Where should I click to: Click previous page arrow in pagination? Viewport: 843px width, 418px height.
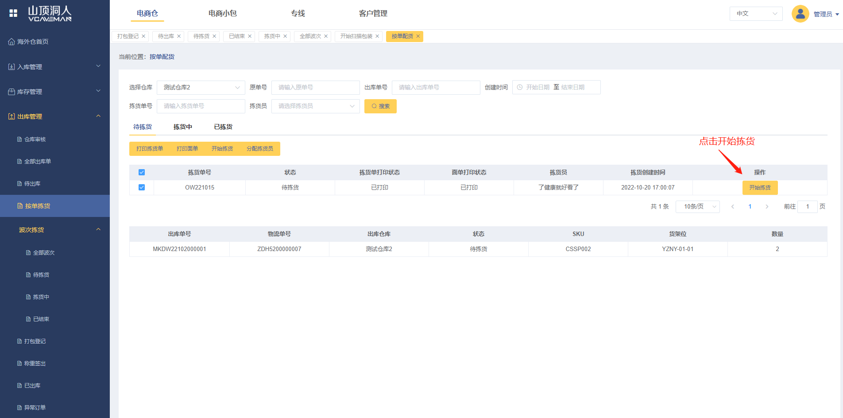733,207
